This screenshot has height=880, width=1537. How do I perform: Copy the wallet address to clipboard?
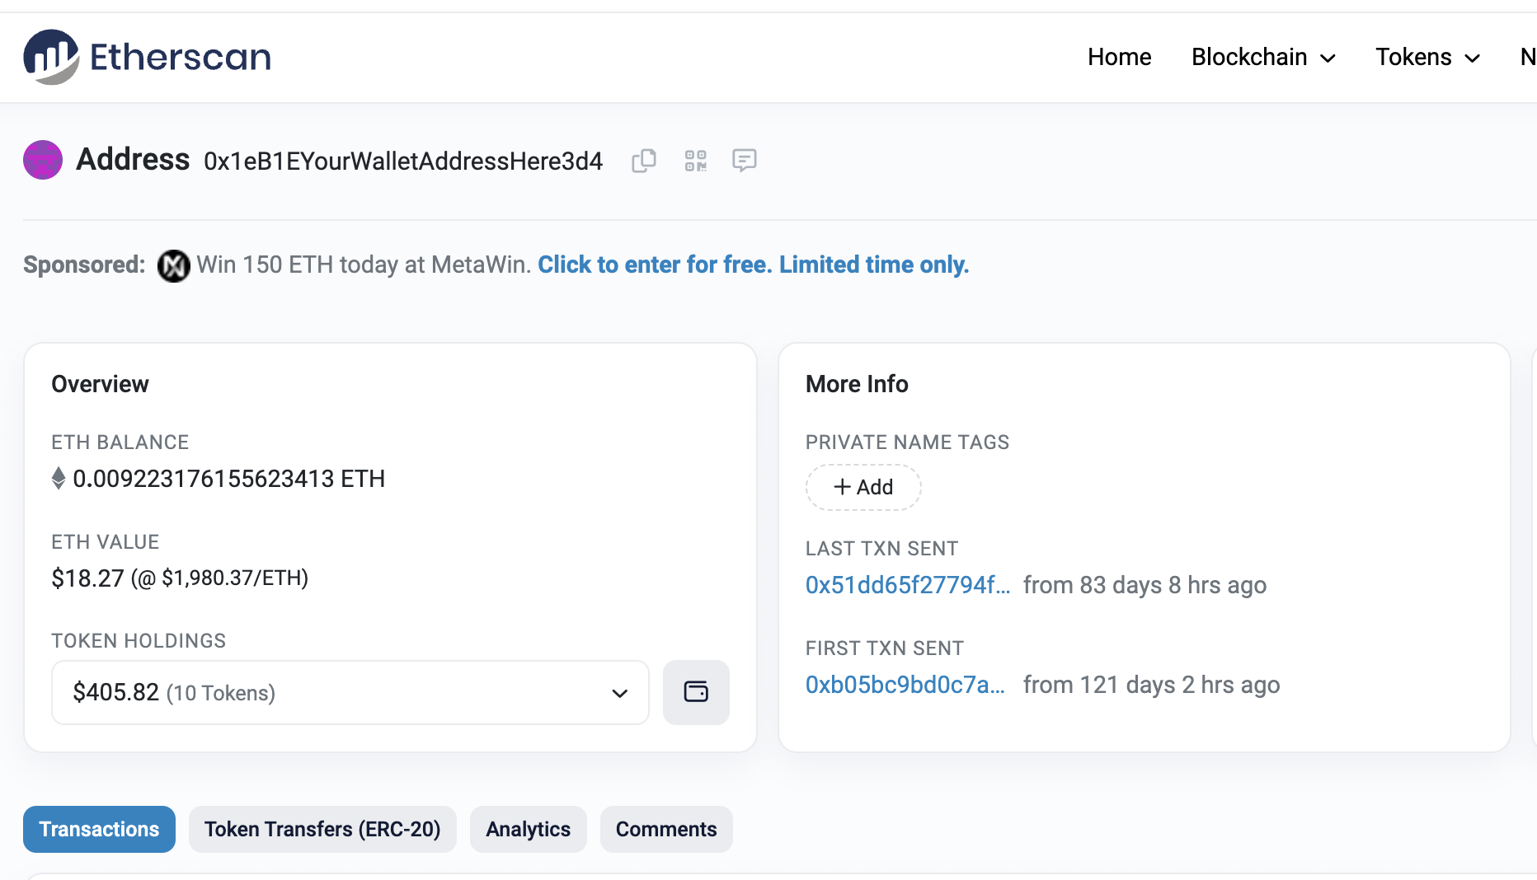(644, 161)
